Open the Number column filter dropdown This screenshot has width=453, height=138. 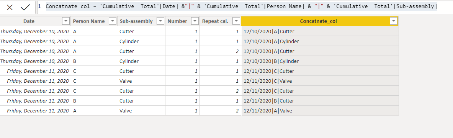(x=195, y=21)
